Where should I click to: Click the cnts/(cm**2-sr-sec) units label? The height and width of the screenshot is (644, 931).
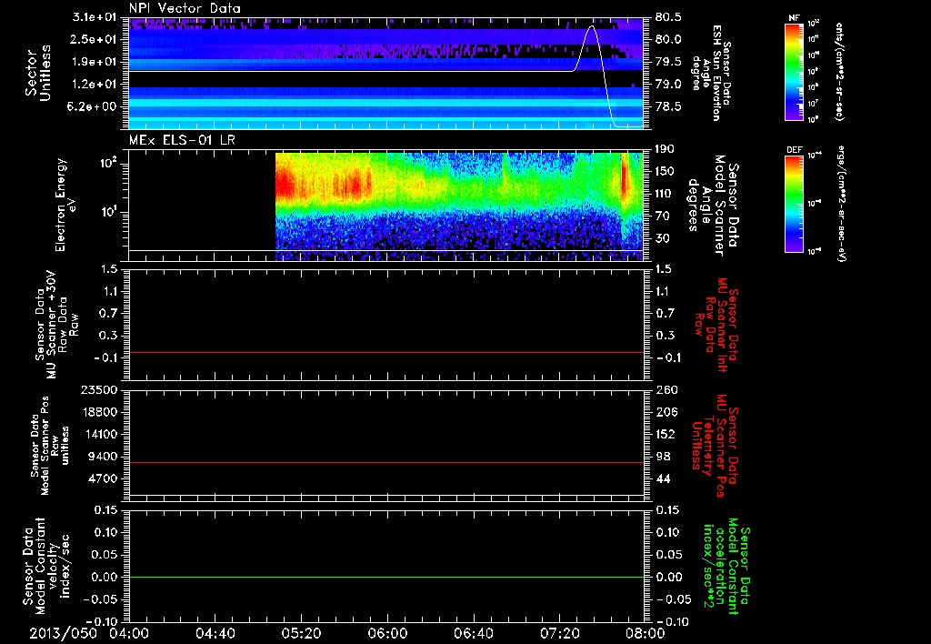click(x=839, y=71)
